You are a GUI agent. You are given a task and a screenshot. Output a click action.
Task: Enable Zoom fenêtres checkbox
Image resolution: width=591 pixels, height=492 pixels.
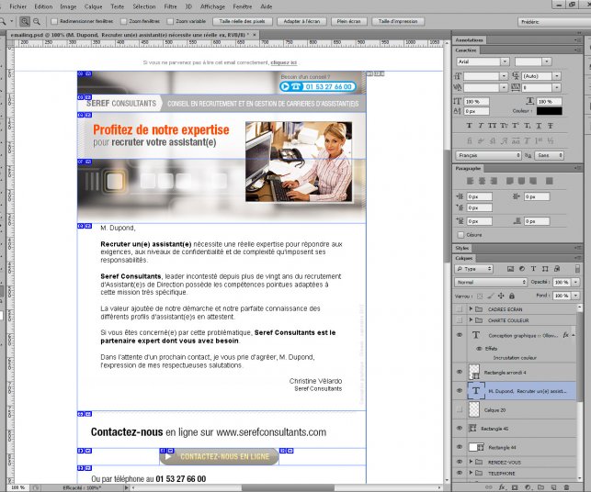pyautogui.click(x=124, y=21)
